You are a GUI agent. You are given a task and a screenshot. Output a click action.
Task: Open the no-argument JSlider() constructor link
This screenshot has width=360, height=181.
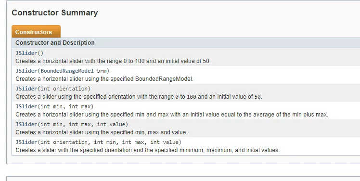coord(26,53)
